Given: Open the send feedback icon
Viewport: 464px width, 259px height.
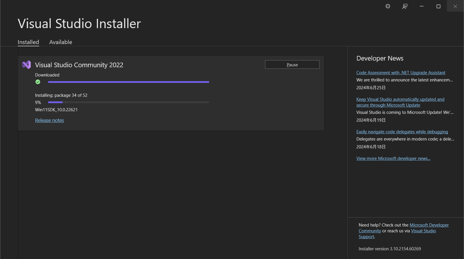Looking at the screenshot, I should tap(405, 6).
